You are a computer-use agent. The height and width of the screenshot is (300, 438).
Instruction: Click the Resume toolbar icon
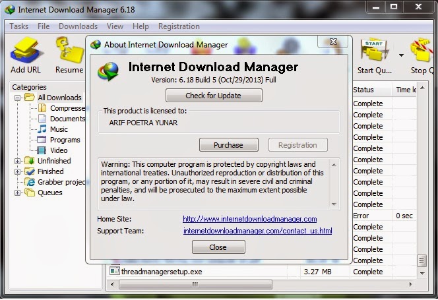click(69, 50)
